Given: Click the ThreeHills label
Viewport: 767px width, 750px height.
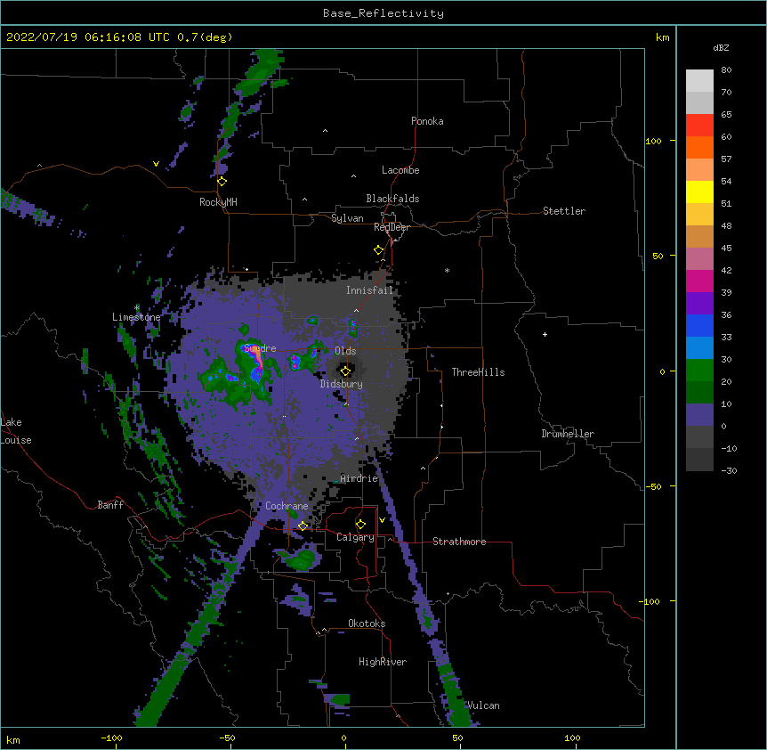Looking at the screenshot, I should click(478, 372).
